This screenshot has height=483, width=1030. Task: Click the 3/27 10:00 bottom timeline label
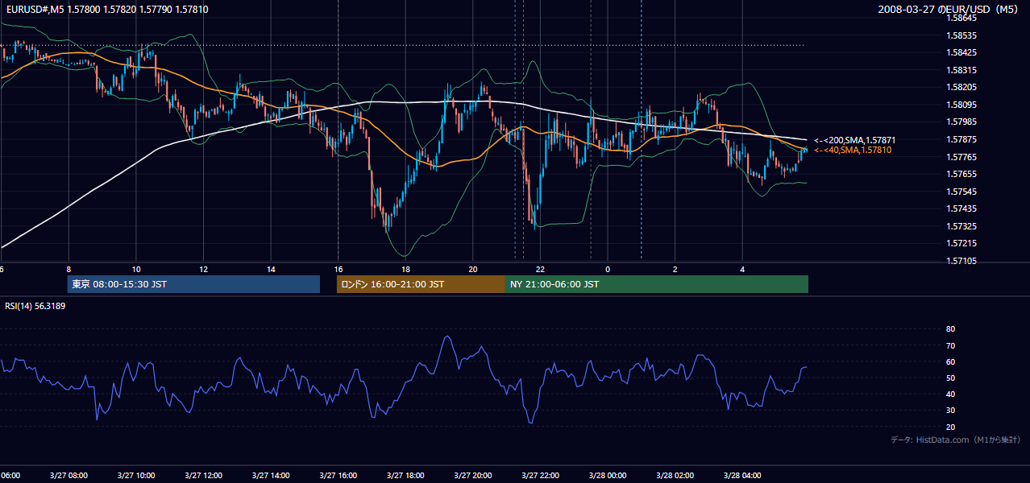click(x=135, y=475)
